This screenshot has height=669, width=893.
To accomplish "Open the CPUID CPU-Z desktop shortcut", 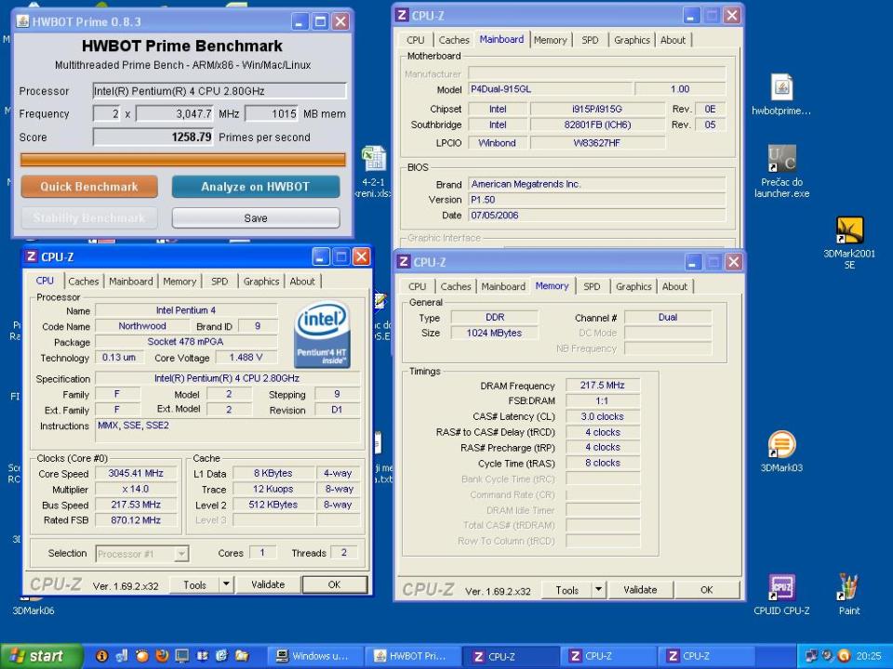I will point(781,587).
